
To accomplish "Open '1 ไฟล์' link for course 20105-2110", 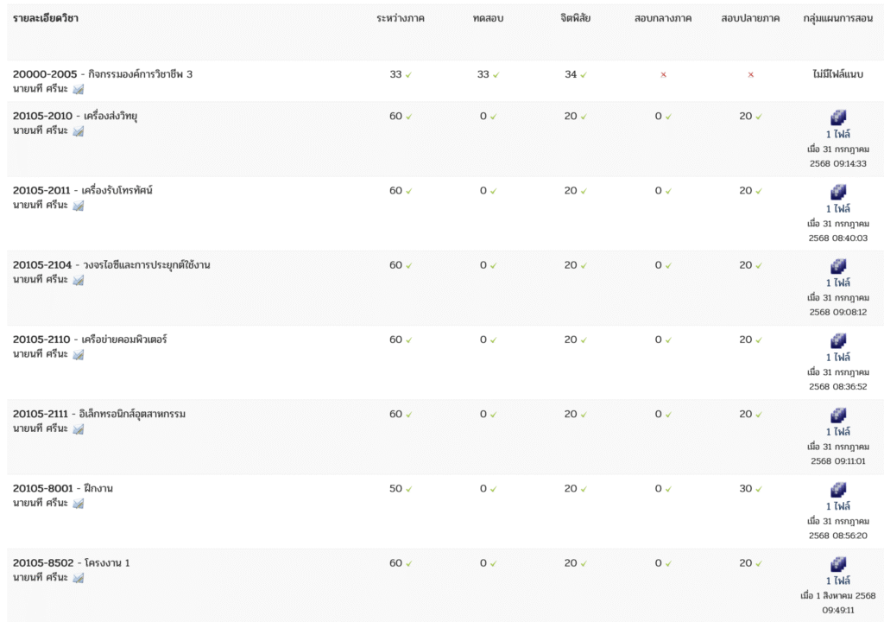I will pyautogui.click(x=838, y=358).
